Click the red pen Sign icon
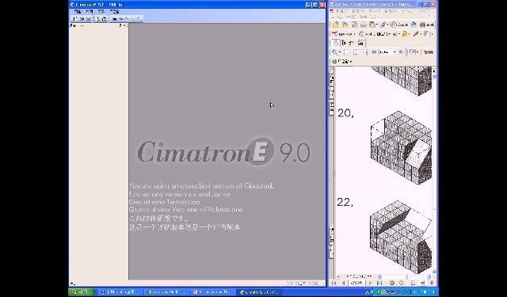 click(416, 34)
